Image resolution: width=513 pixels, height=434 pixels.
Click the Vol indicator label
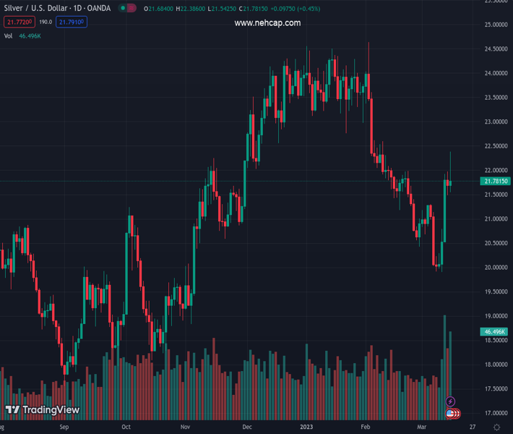(x=8, y=35)
